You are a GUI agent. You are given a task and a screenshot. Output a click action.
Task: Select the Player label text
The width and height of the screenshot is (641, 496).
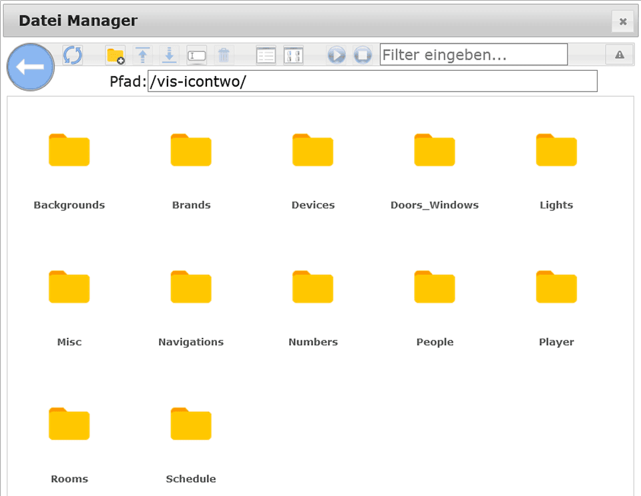(x=556, y=342)
